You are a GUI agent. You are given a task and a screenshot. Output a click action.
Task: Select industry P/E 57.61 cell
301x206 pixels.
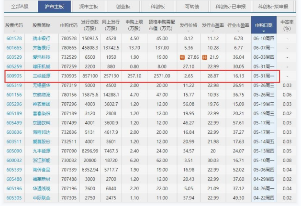(x=238, y=123)
